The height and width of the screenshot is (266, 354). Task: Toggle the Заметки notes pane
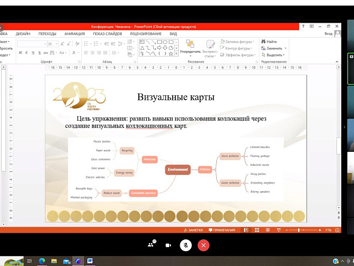(193, 230)
